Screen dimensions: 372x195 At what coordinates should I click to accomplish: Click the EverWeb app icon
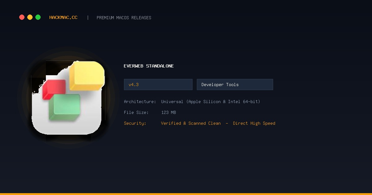(68, 97)
